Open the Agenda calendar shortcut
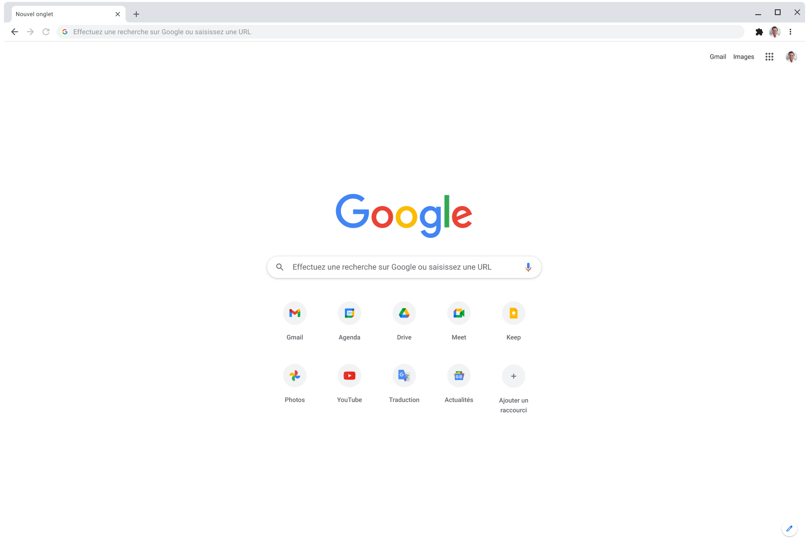This screenshot has height=550, width=809. pos(349,313)
